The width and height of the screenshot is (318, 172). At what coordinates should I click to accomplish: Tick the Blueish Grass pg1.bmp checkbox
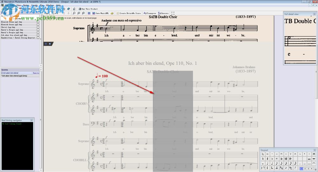pos(38,22)
